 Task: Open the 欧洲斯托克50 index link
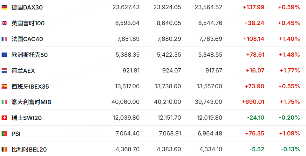coord(30,55)
